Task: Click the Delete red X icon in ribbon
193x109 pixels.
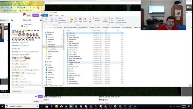Action: (80, 19)
